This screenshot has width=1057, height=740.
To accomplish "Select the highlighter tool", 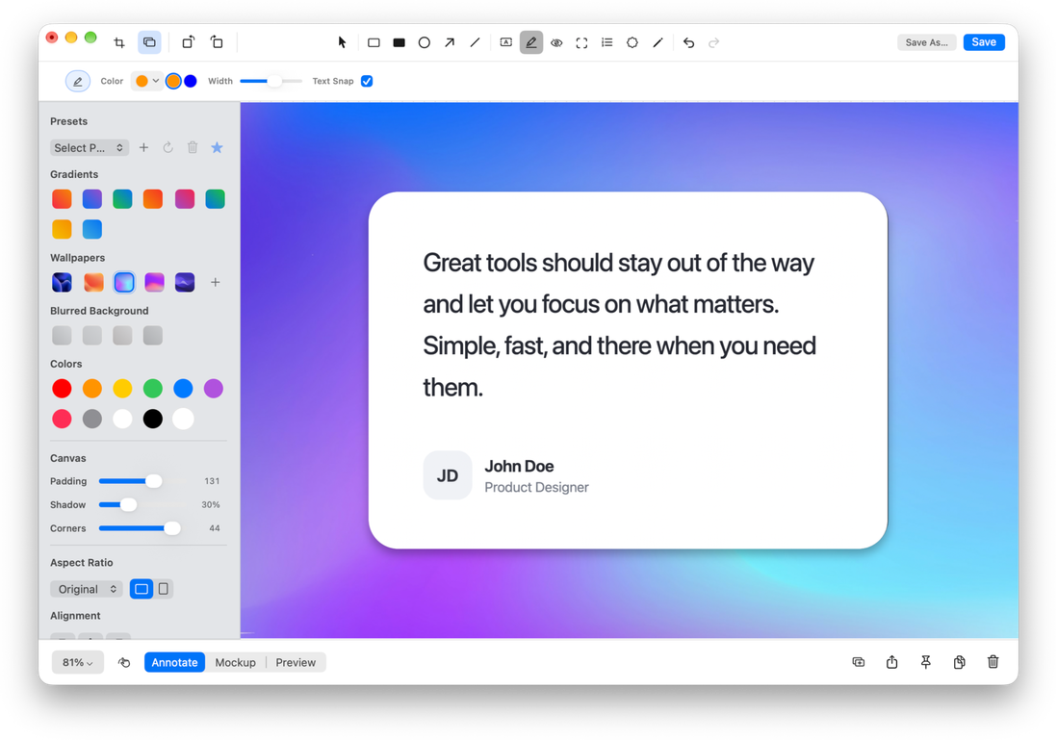I will [x=531, y=42].
